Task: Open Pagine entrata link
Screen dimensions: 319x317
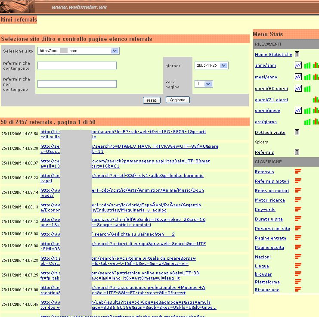Action: click(x=270, y=238)
